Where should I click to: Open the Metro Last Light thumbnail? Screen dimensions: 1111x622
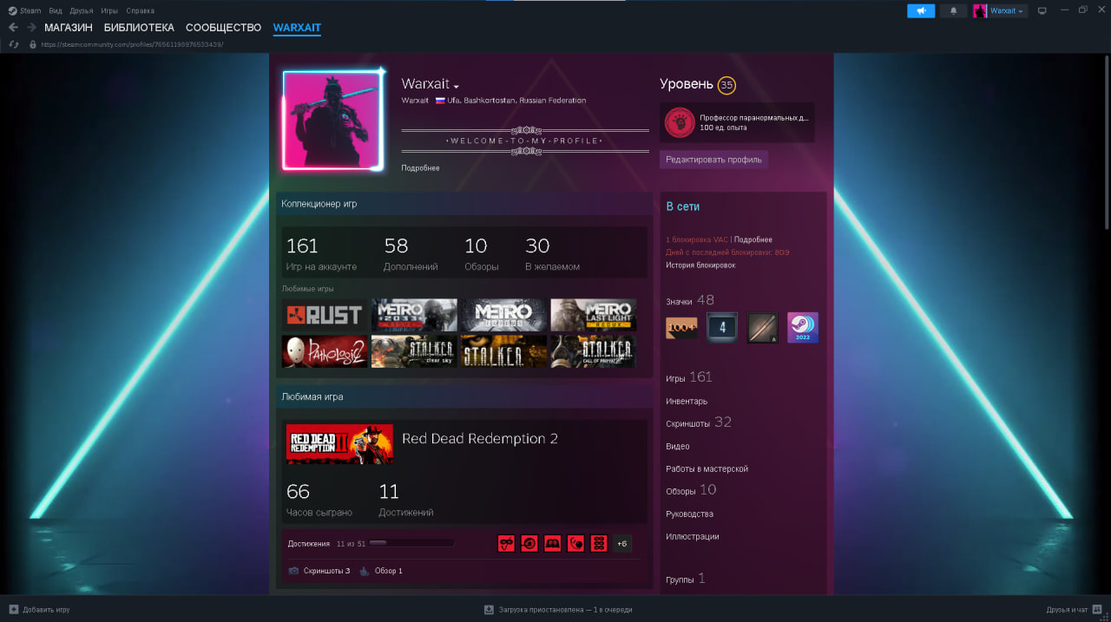coord(593,315)
